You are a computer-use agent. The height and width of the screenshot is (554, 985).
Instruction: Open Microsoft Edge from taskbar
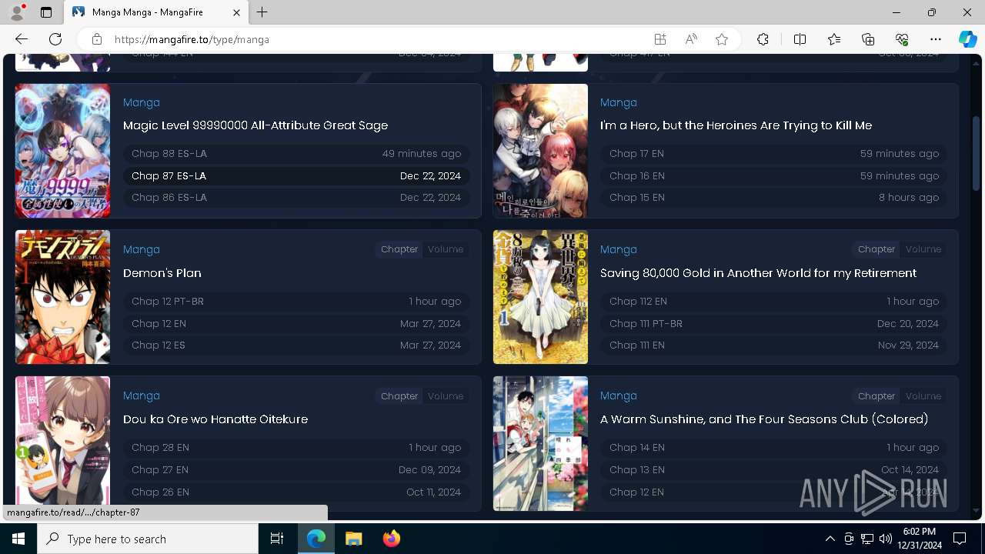pyautogui.click(x=316, y=539)
